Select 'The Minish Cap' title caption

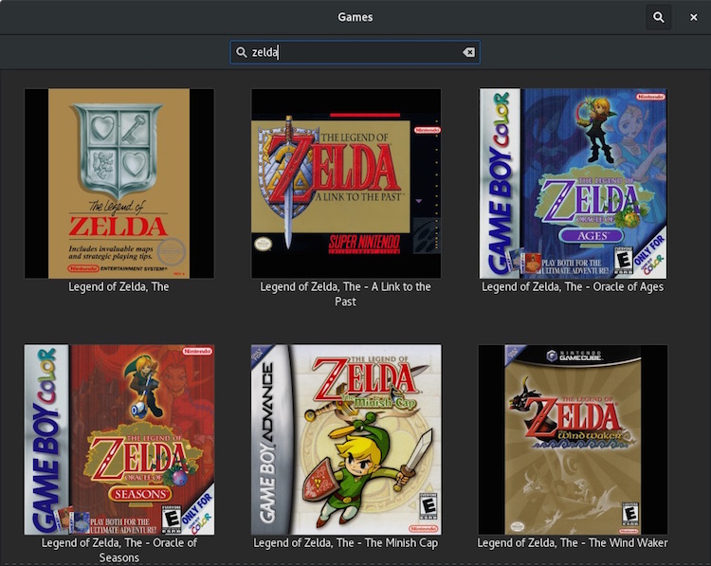tap(346, 543)
